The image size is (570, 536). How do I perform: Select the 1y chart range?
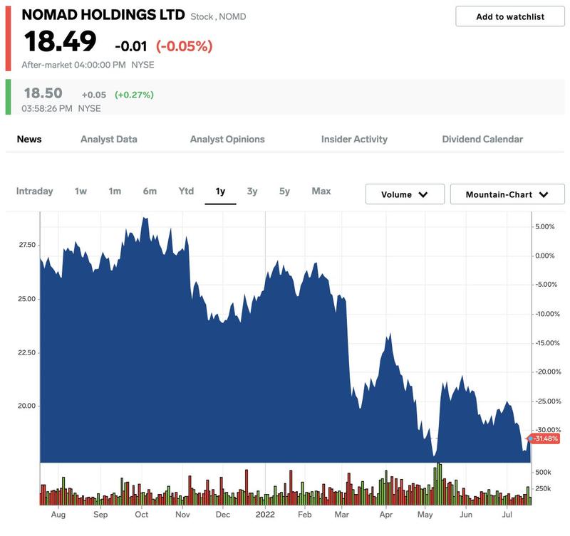[x=220, y=191]
